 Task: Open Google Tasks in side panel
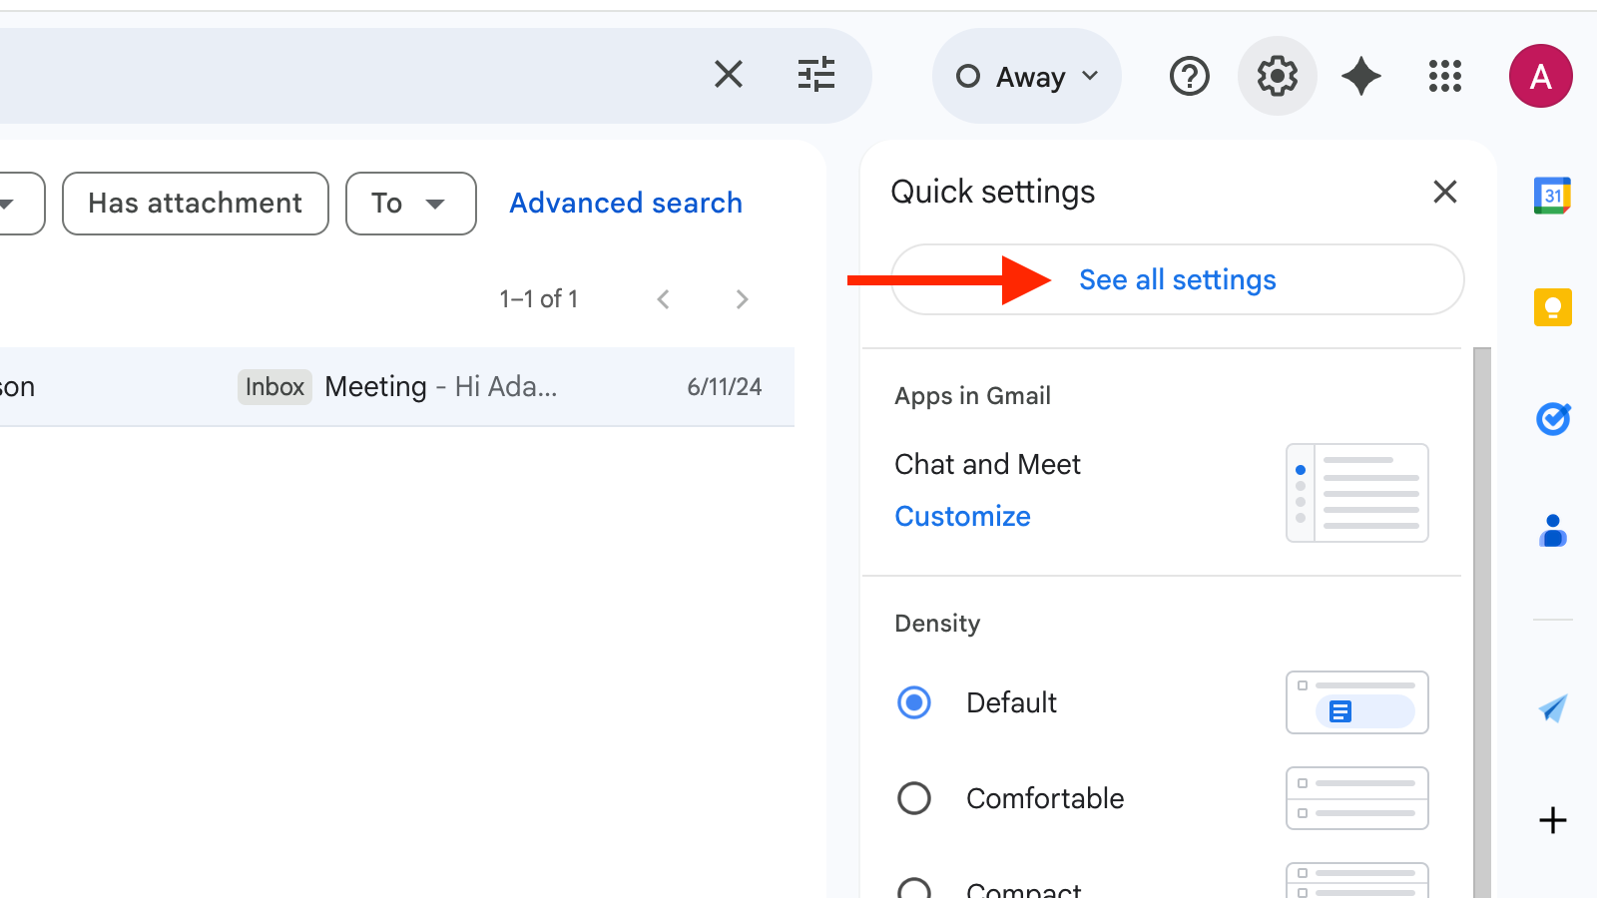1552,419
